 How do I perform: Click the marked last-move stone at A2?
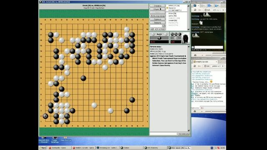[45, 116]
